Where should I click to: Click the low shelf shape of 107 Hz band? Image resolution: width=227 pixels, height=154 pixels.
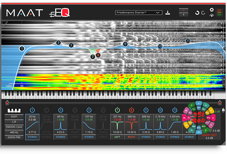tap(89, 126)
